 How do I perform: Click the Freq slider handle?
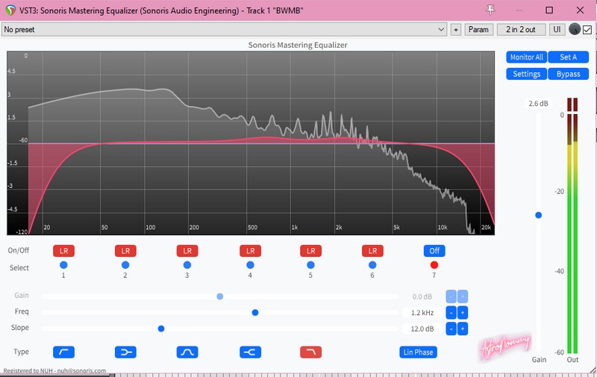255,312
